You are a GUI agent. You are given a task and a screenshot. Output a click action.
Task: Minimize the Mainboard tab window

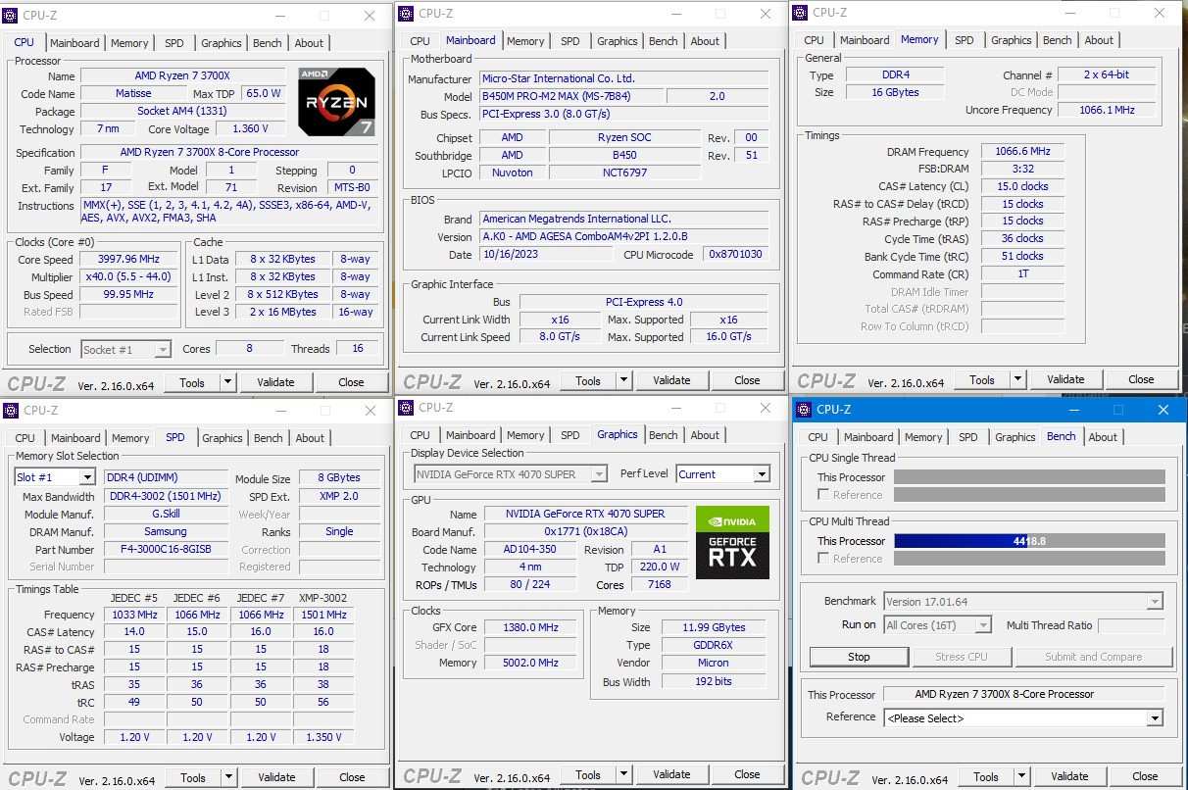coord(674,13)
